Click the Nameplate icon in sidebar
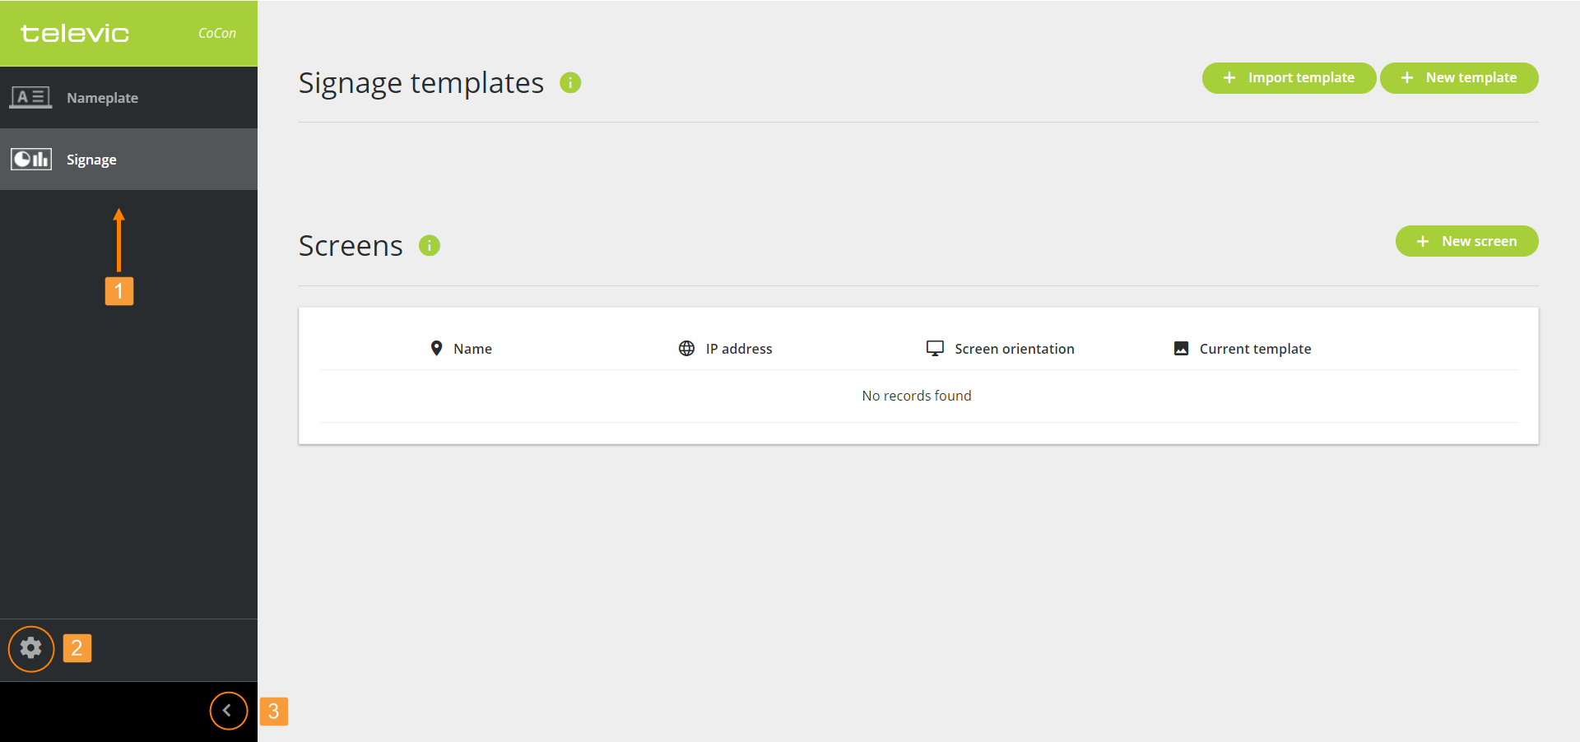The image size is (1580, 742). (30, 98)
